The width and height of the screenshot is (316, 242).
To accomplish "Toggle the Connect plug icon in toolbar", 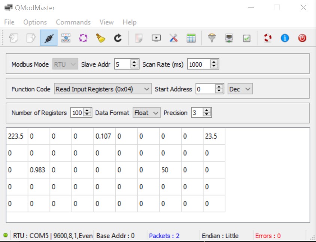I will (49, 38).
